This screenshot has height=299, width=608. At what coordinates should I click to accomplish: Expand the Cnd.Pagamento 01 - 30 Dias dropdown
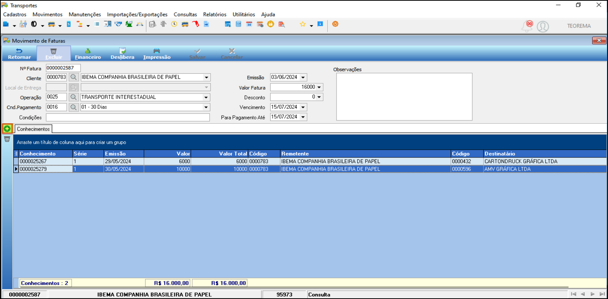(x=206, y=107)
